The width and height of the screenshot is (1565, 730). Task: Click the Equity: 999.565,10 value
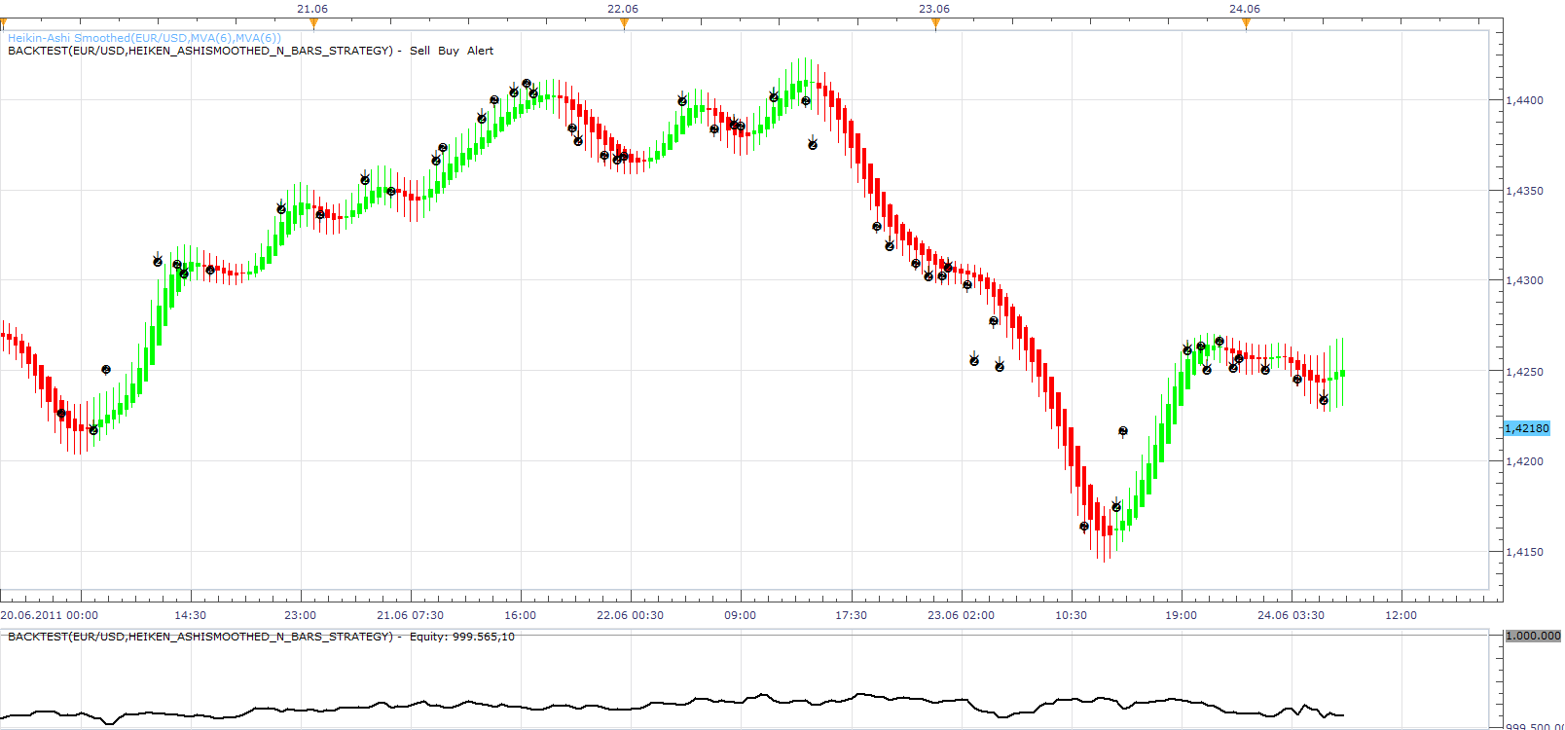point(462,637)
